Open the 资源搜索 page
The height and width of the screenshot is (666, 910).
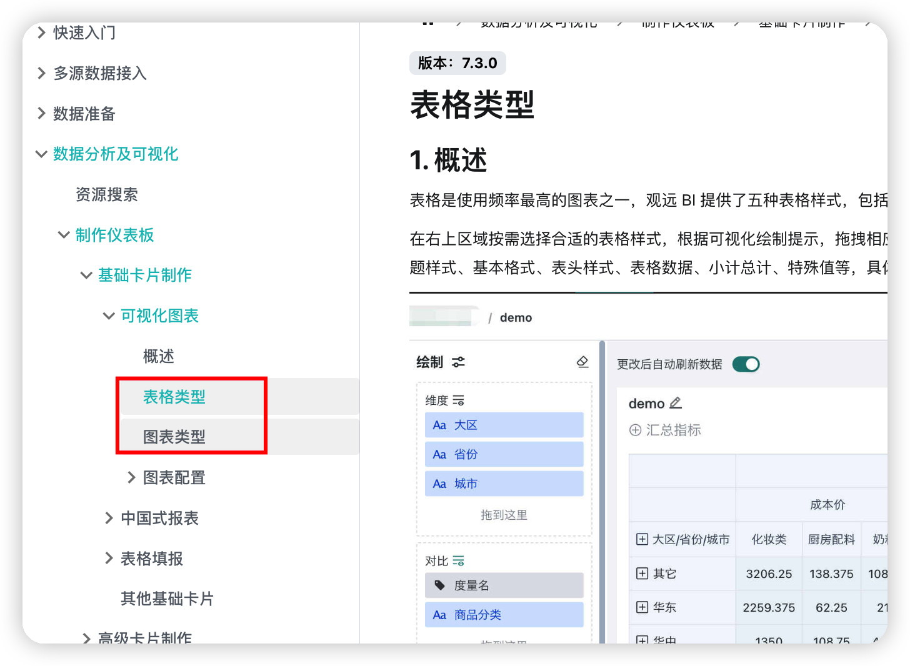tap(107, 194)
